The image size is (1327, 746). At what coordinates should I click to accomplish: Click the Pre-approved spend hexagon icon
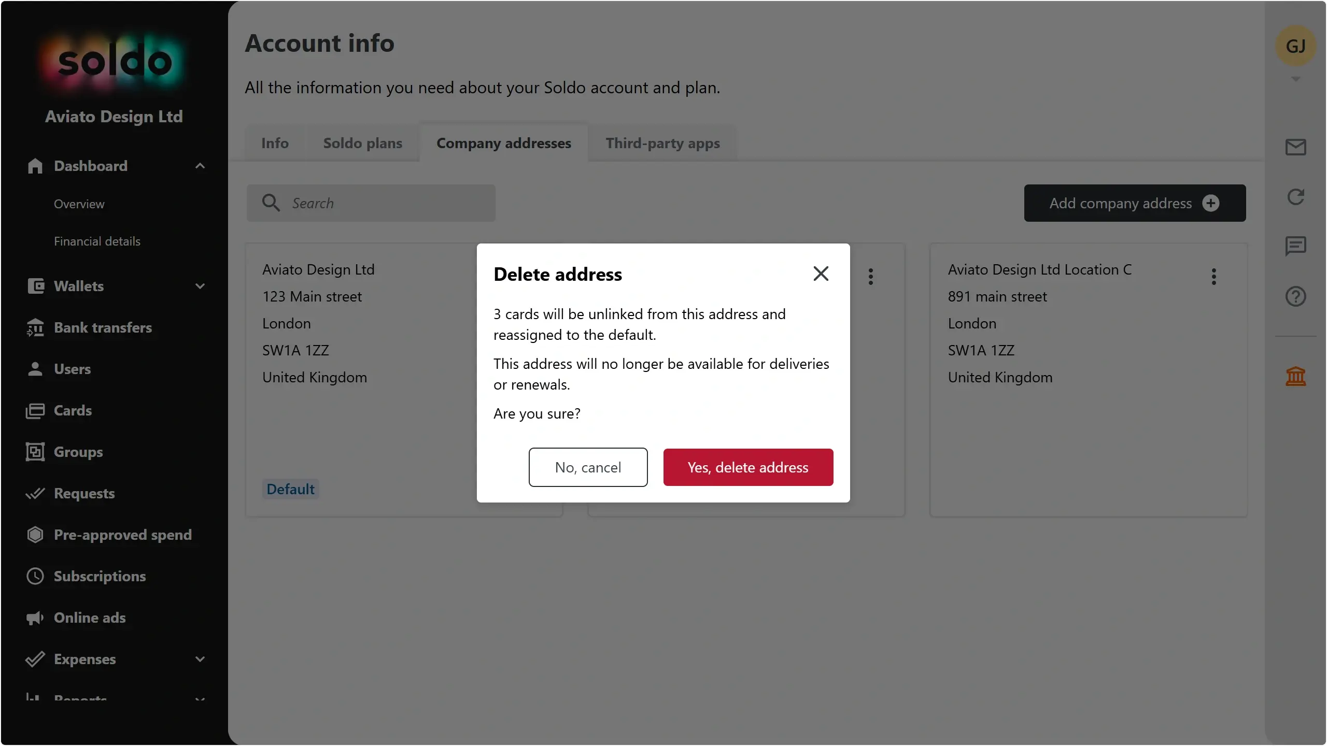click(35, 535)
